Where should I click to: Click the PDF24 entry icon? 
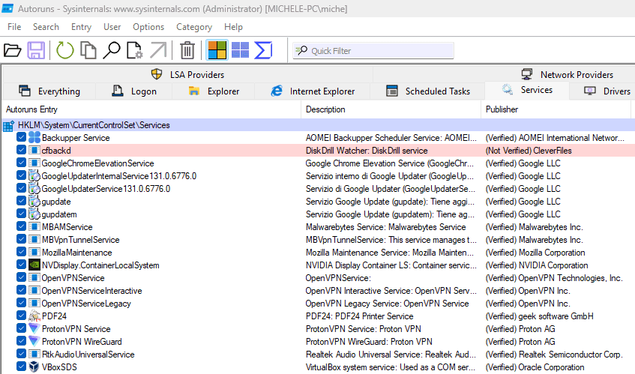pyautogui.click(x=34, y=316)
